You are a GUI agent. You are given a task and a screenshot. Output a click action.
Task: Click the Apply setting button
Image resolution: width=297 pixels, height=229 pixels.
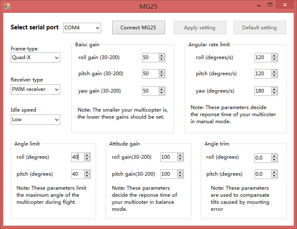(x=200, y=28)
